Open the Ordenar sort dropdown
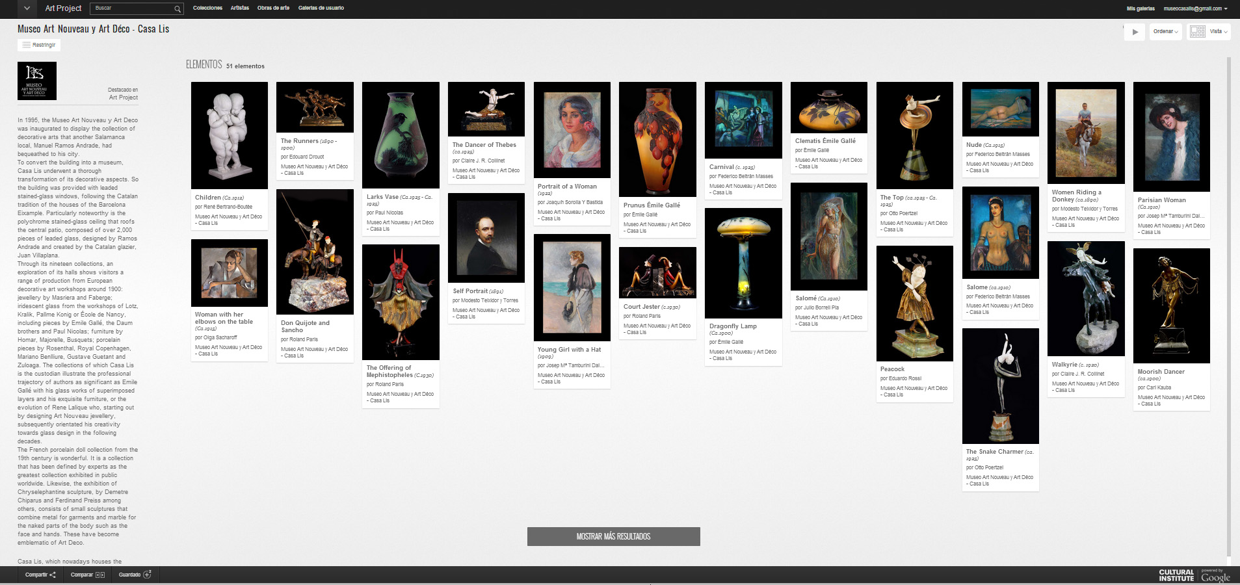Image resolution: width=1240 pixels, height=585 pixels. pyautogui.click(x=1165, y=32)
